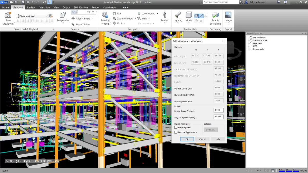Screen dimensions: 308x173
Task: Click the shopping cart icon in title bar
Action: point(278,2)
